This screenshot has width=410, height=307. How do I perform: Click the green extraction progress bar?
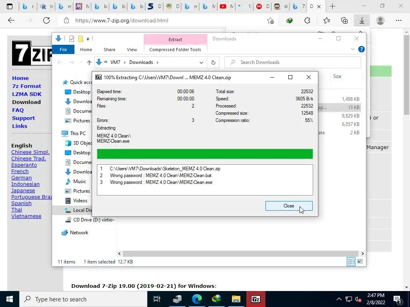point(205,154)
